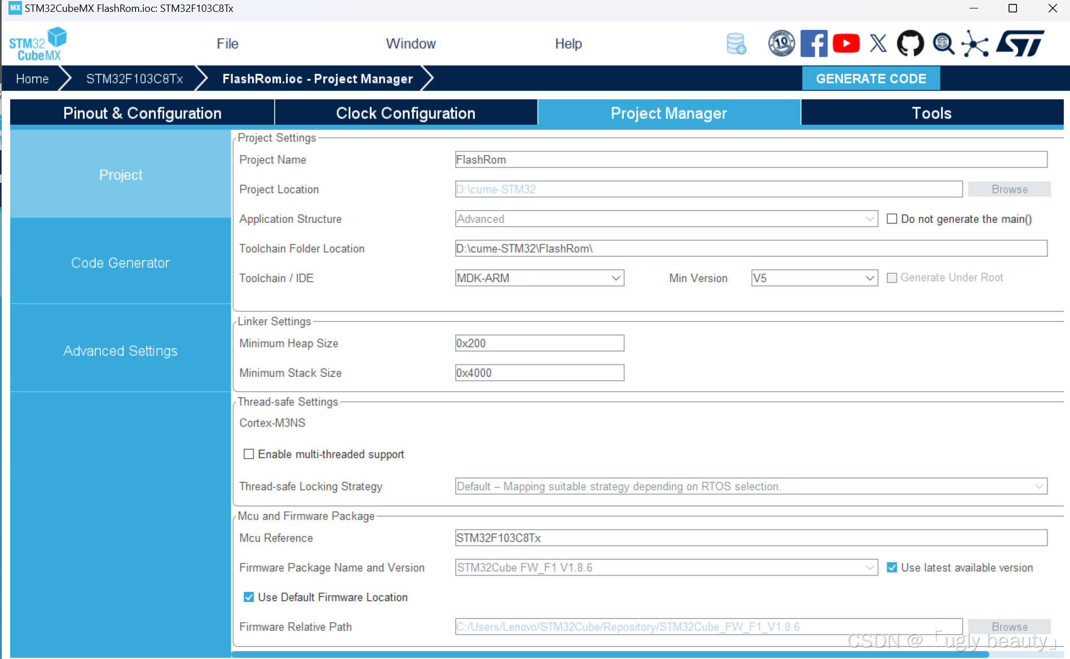Screen dimensions: 1070x659
Task: Click the Project Settings group title
Action: tap(276, 138)
